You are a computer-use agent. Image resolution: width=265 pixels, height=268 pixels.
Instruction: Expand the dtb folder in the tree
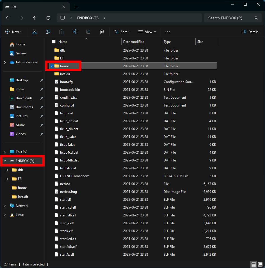(x=7, y=170)
